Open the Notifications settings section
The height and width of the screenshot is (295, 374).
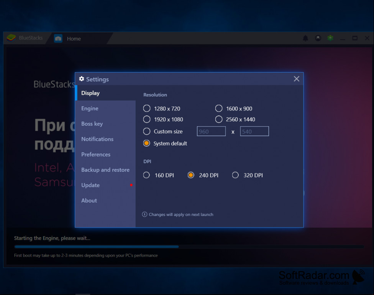(x=105, y=139)
